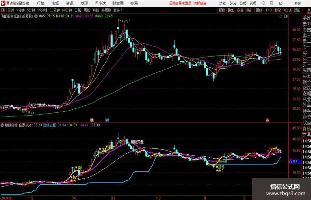The image size is (311, 200).
Task: Click the TongDaXin red logo icon
Action: pyautogui.click(x=3, y=3)
